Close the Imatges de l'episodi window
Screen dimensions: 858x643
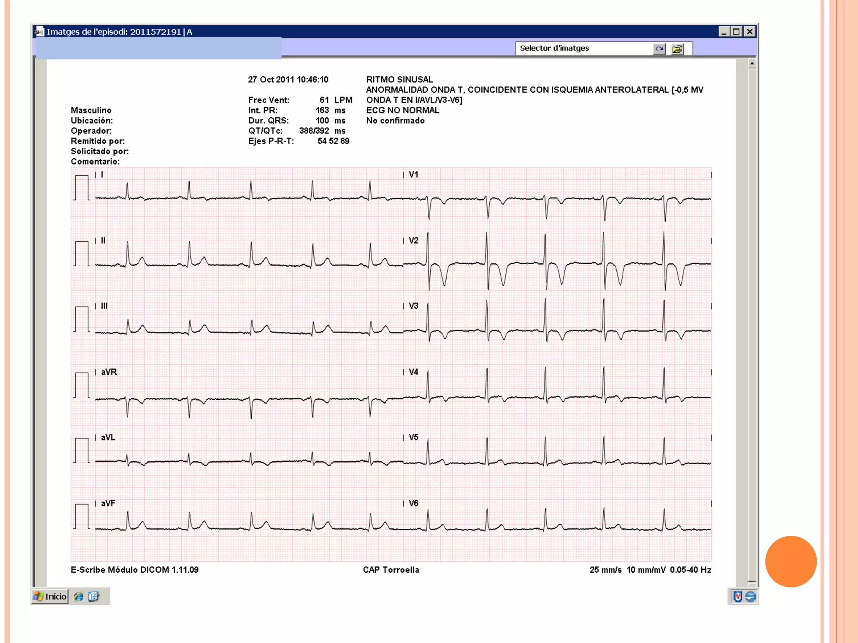pyautogui.click(x=750, y=31)
